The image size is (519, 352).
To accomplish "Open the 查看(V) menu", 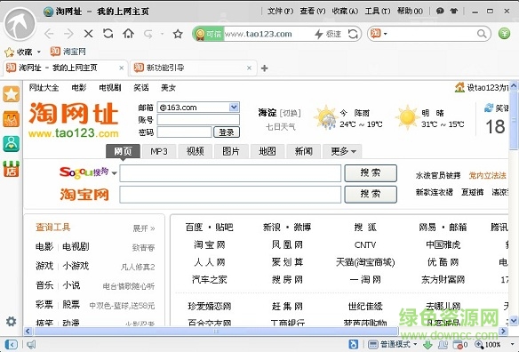I will pos(313,11).
